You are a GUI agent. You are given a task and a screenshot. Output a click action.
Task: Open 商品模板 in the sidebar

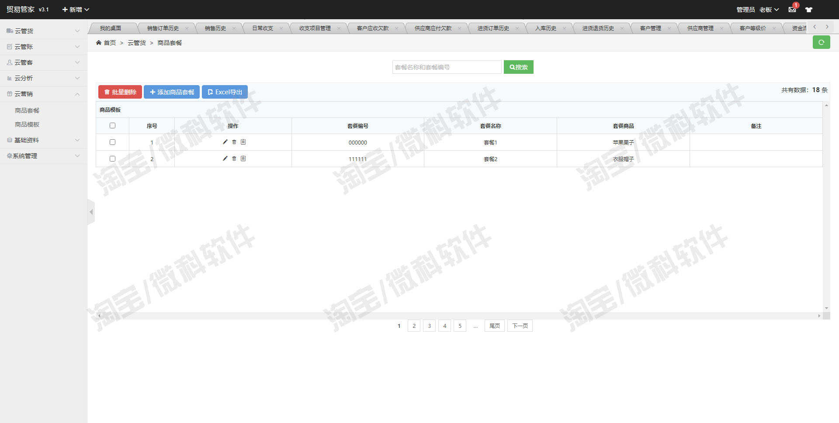coord(27,124)
